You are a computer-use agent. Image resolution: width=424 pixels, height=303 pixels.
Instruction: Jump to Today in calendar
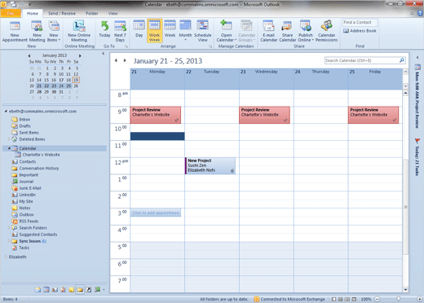coord(104,32)
